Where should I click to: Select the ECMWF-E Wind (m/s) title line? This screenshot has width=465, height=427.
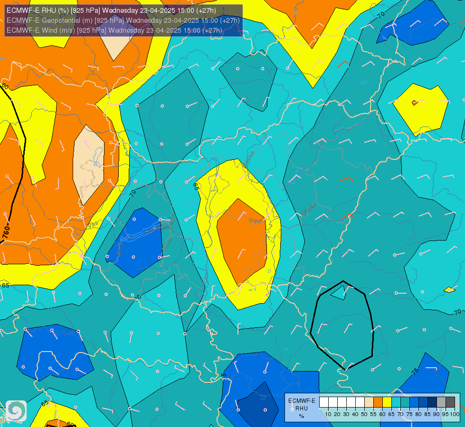pyautogui.click(x=114, y=30)
